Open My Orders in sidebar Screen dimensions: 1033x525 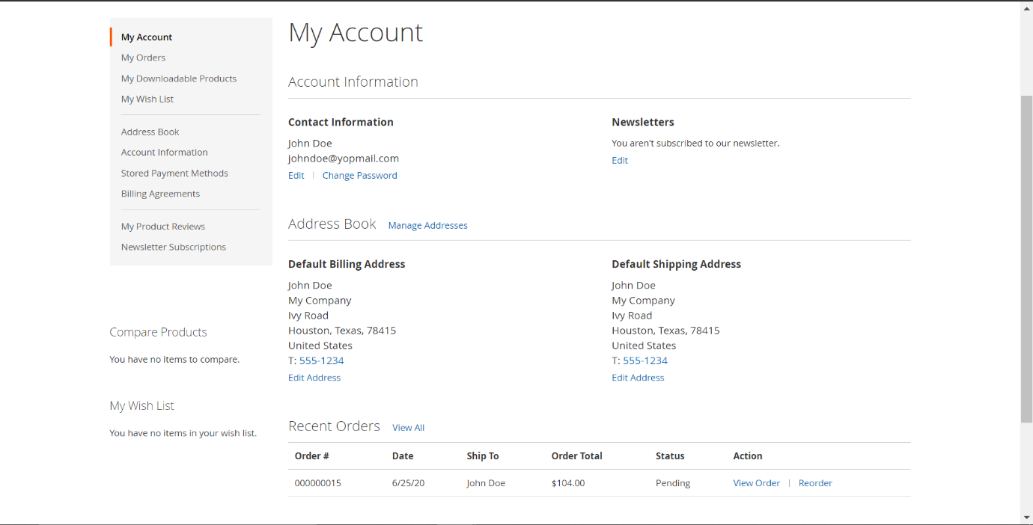143,58
